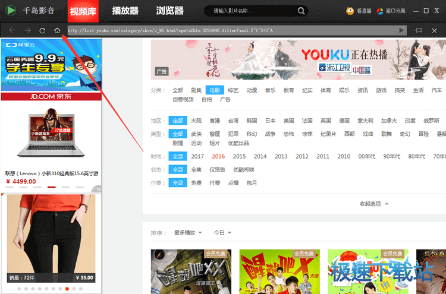Screen dimensions: 446x294
Task: Open the 阿里云 学生专享 ad banner
Action: click(51, 65)
